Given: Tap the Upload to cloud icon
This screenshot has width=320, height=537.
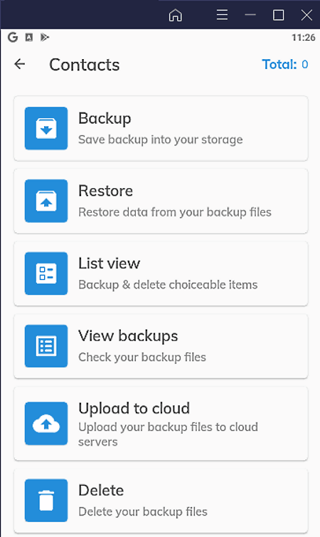Looking at the screenshot, I should pyautogui.click(x=46, y=424).
